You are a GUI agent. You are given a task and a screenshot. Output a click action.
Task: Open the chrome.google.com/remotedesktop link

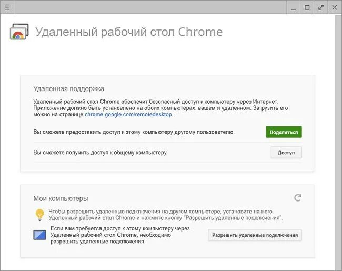pos(129,114)
